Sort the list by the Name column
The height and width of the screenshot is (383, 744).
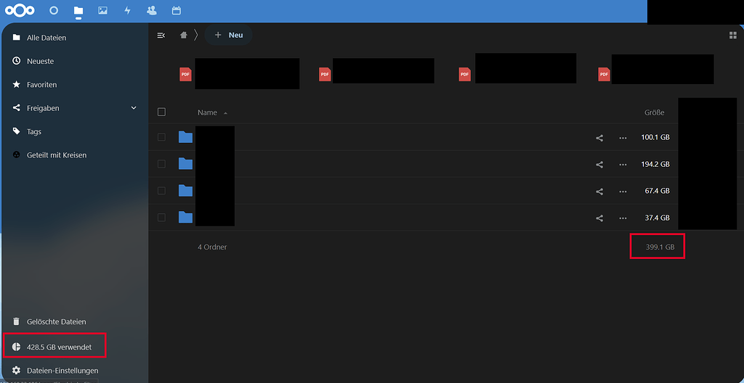click(207, 112)
